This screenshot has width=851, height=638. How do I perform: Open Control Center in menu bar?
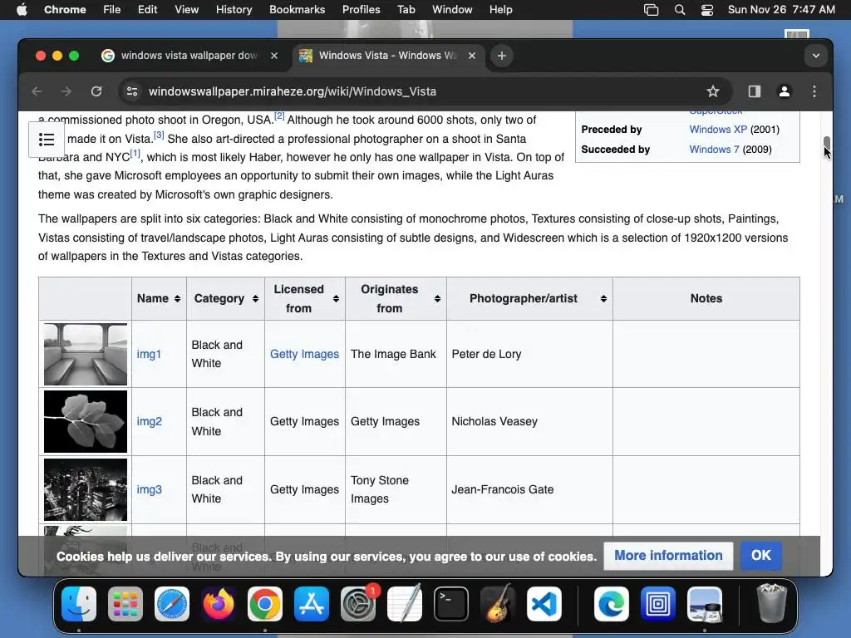click(x=707, y=10)
